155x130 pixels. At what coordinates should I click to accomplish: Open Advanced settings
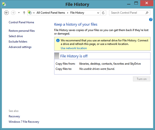click(x=20, y=47)
